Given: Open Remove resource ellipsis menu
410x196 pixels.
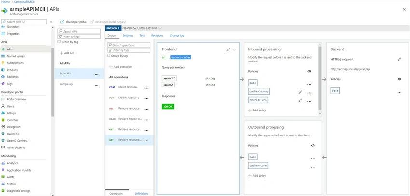Looking at the screenshot, I should point(147,109).
